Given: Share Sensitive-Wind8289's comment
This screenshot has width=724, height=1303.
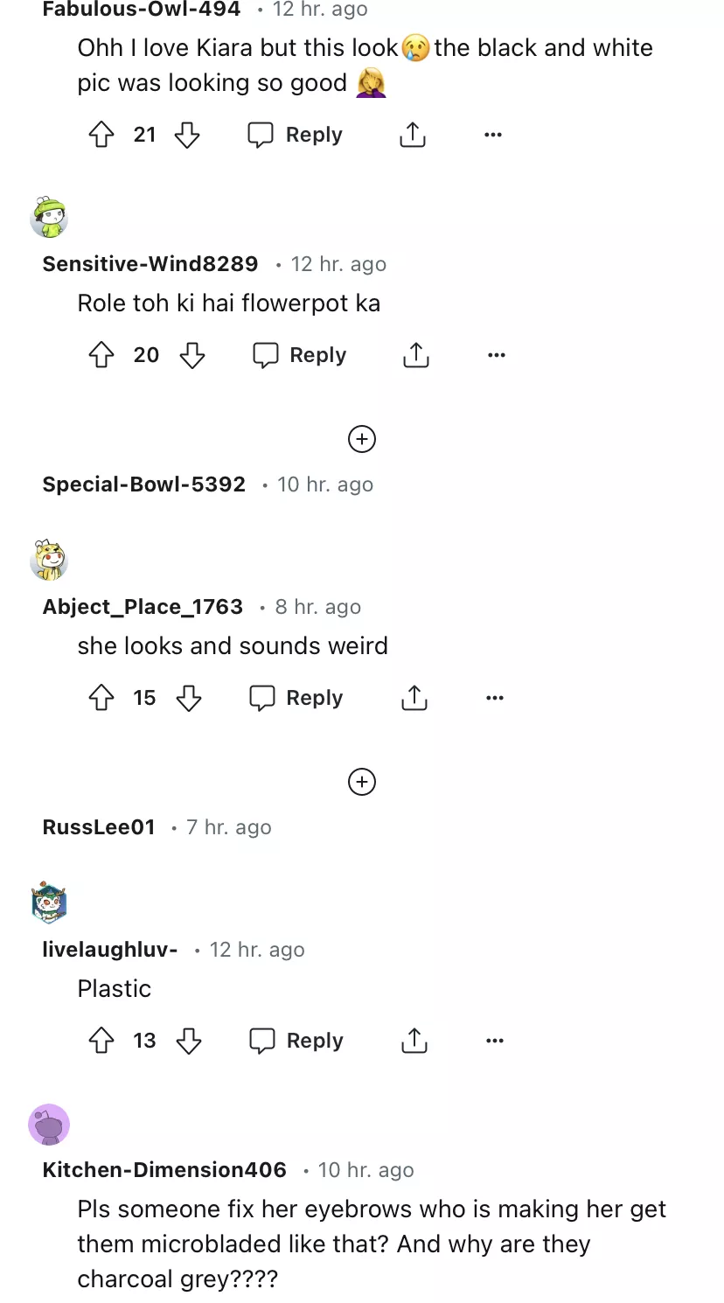Looking at the screenshot, I should click(415, 355).
